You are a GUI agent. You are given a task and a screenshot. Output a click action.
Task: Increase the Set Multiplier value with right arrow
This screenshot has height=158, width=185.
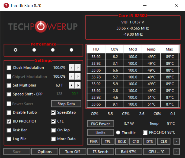coord(78,85)
